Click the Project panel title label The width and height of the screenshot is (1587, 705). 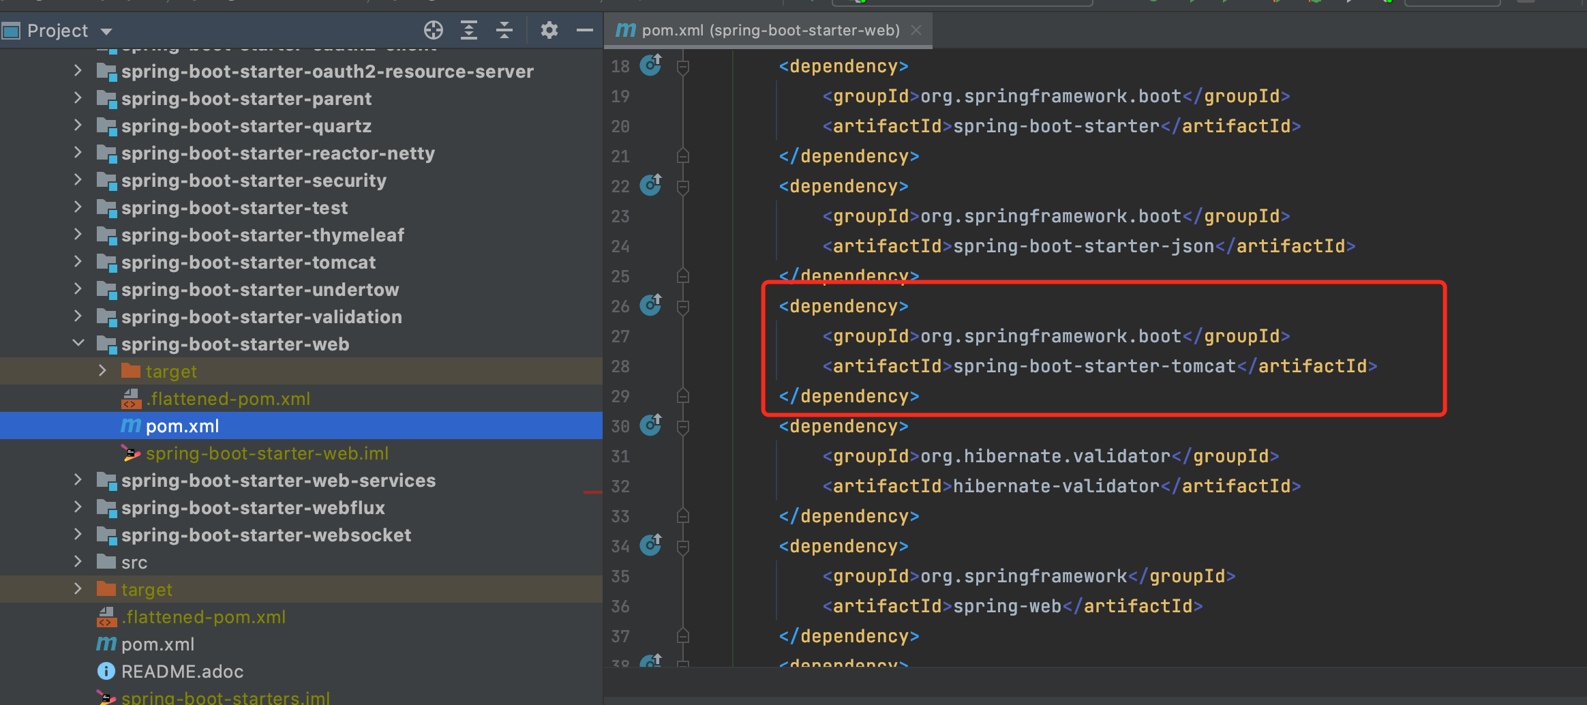pos(57,31)
